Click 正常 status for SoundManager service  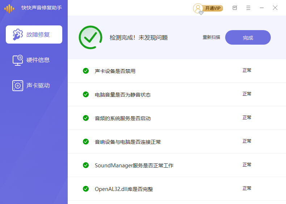[x=247, y=165]
